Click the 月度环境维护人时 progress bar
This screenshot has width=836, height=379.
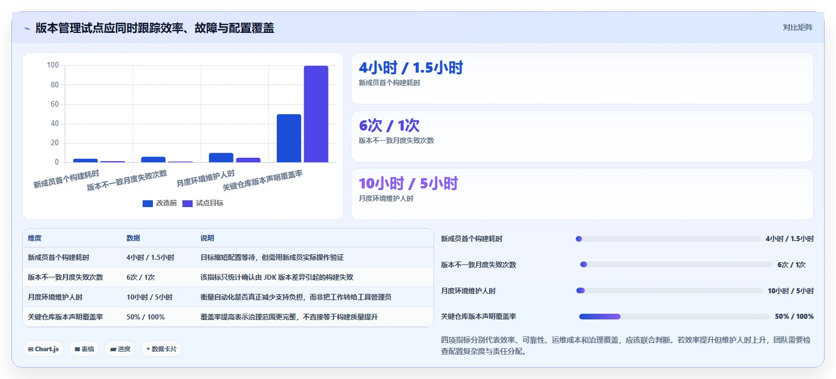[x=669, y=290]
